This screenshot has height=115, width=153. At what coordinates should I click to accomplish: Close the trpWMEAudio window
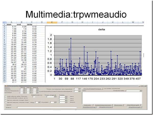tap(145, 86)
